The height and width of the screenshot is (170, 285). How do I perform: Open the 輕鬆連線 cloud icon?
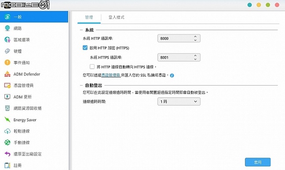coord(7,131)
